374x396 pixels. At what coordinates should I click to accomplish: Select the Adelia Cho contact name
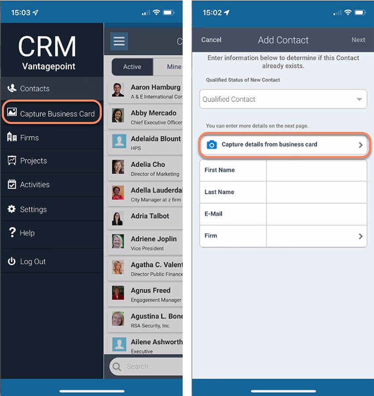click(148, 164)
